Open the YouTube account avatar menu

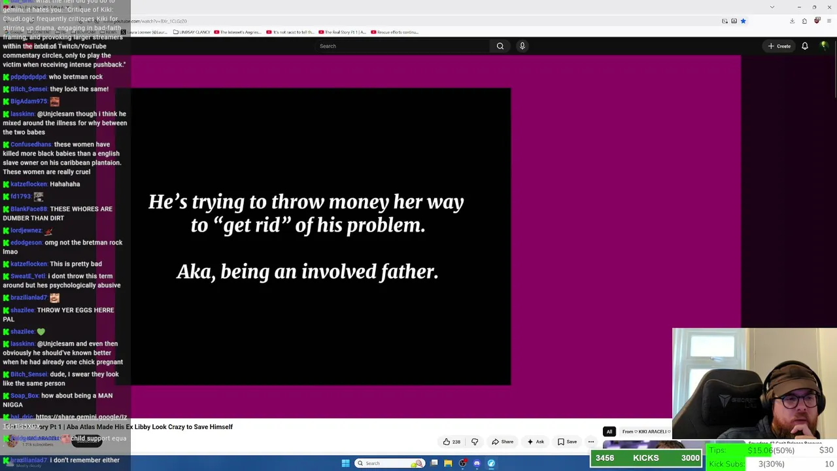tap(824, 46)
